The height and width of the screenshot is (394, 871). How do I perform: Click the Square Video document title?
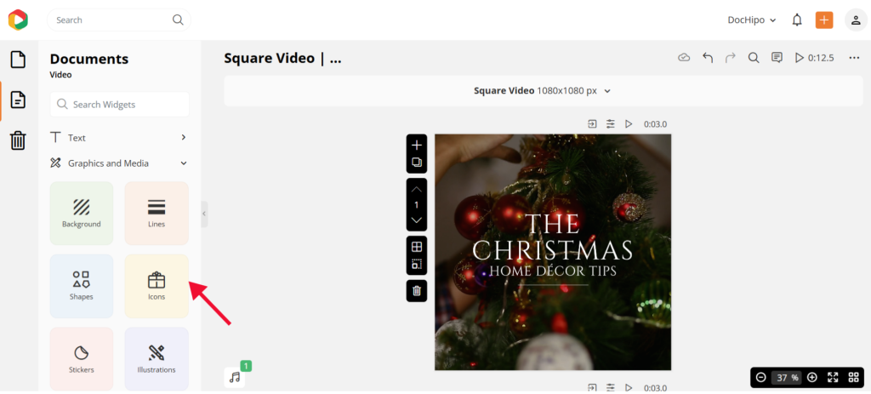tap(282, 59)
